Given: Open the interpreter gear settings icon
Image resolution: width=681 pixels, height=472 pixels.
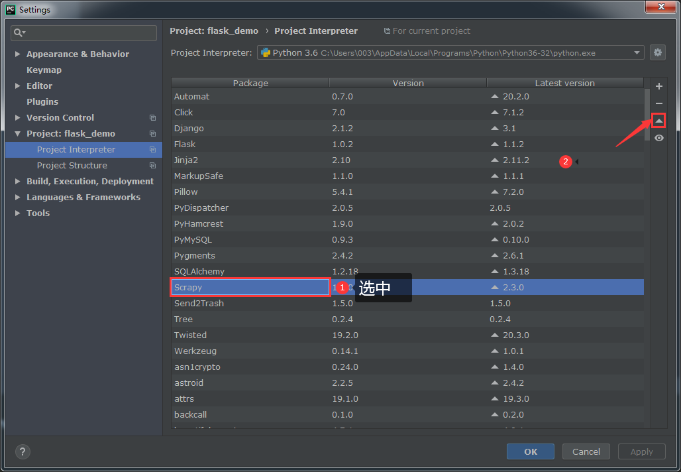Looking at the screenshot, I should (658, 52).
